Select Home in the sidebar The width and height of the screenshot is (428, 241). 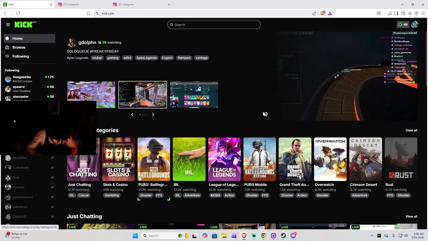pyautogui.click(x=29, y=38)
